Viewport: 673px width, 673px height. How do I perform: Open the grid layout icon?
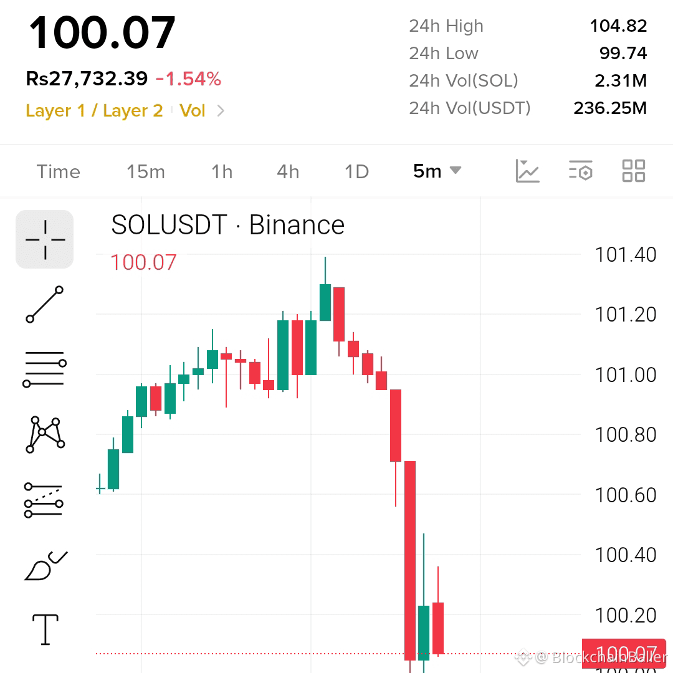coord(634,171)
